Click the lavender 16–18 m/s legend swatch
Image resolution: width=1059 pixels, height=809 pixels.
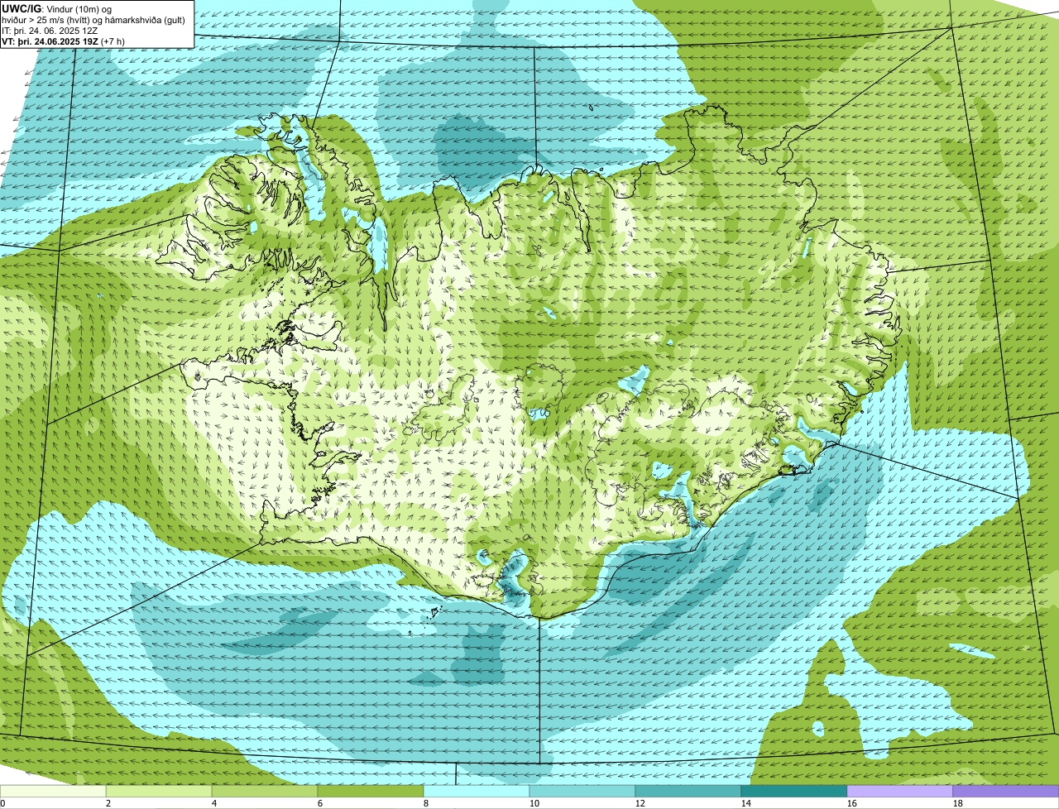tap(900, 791)
